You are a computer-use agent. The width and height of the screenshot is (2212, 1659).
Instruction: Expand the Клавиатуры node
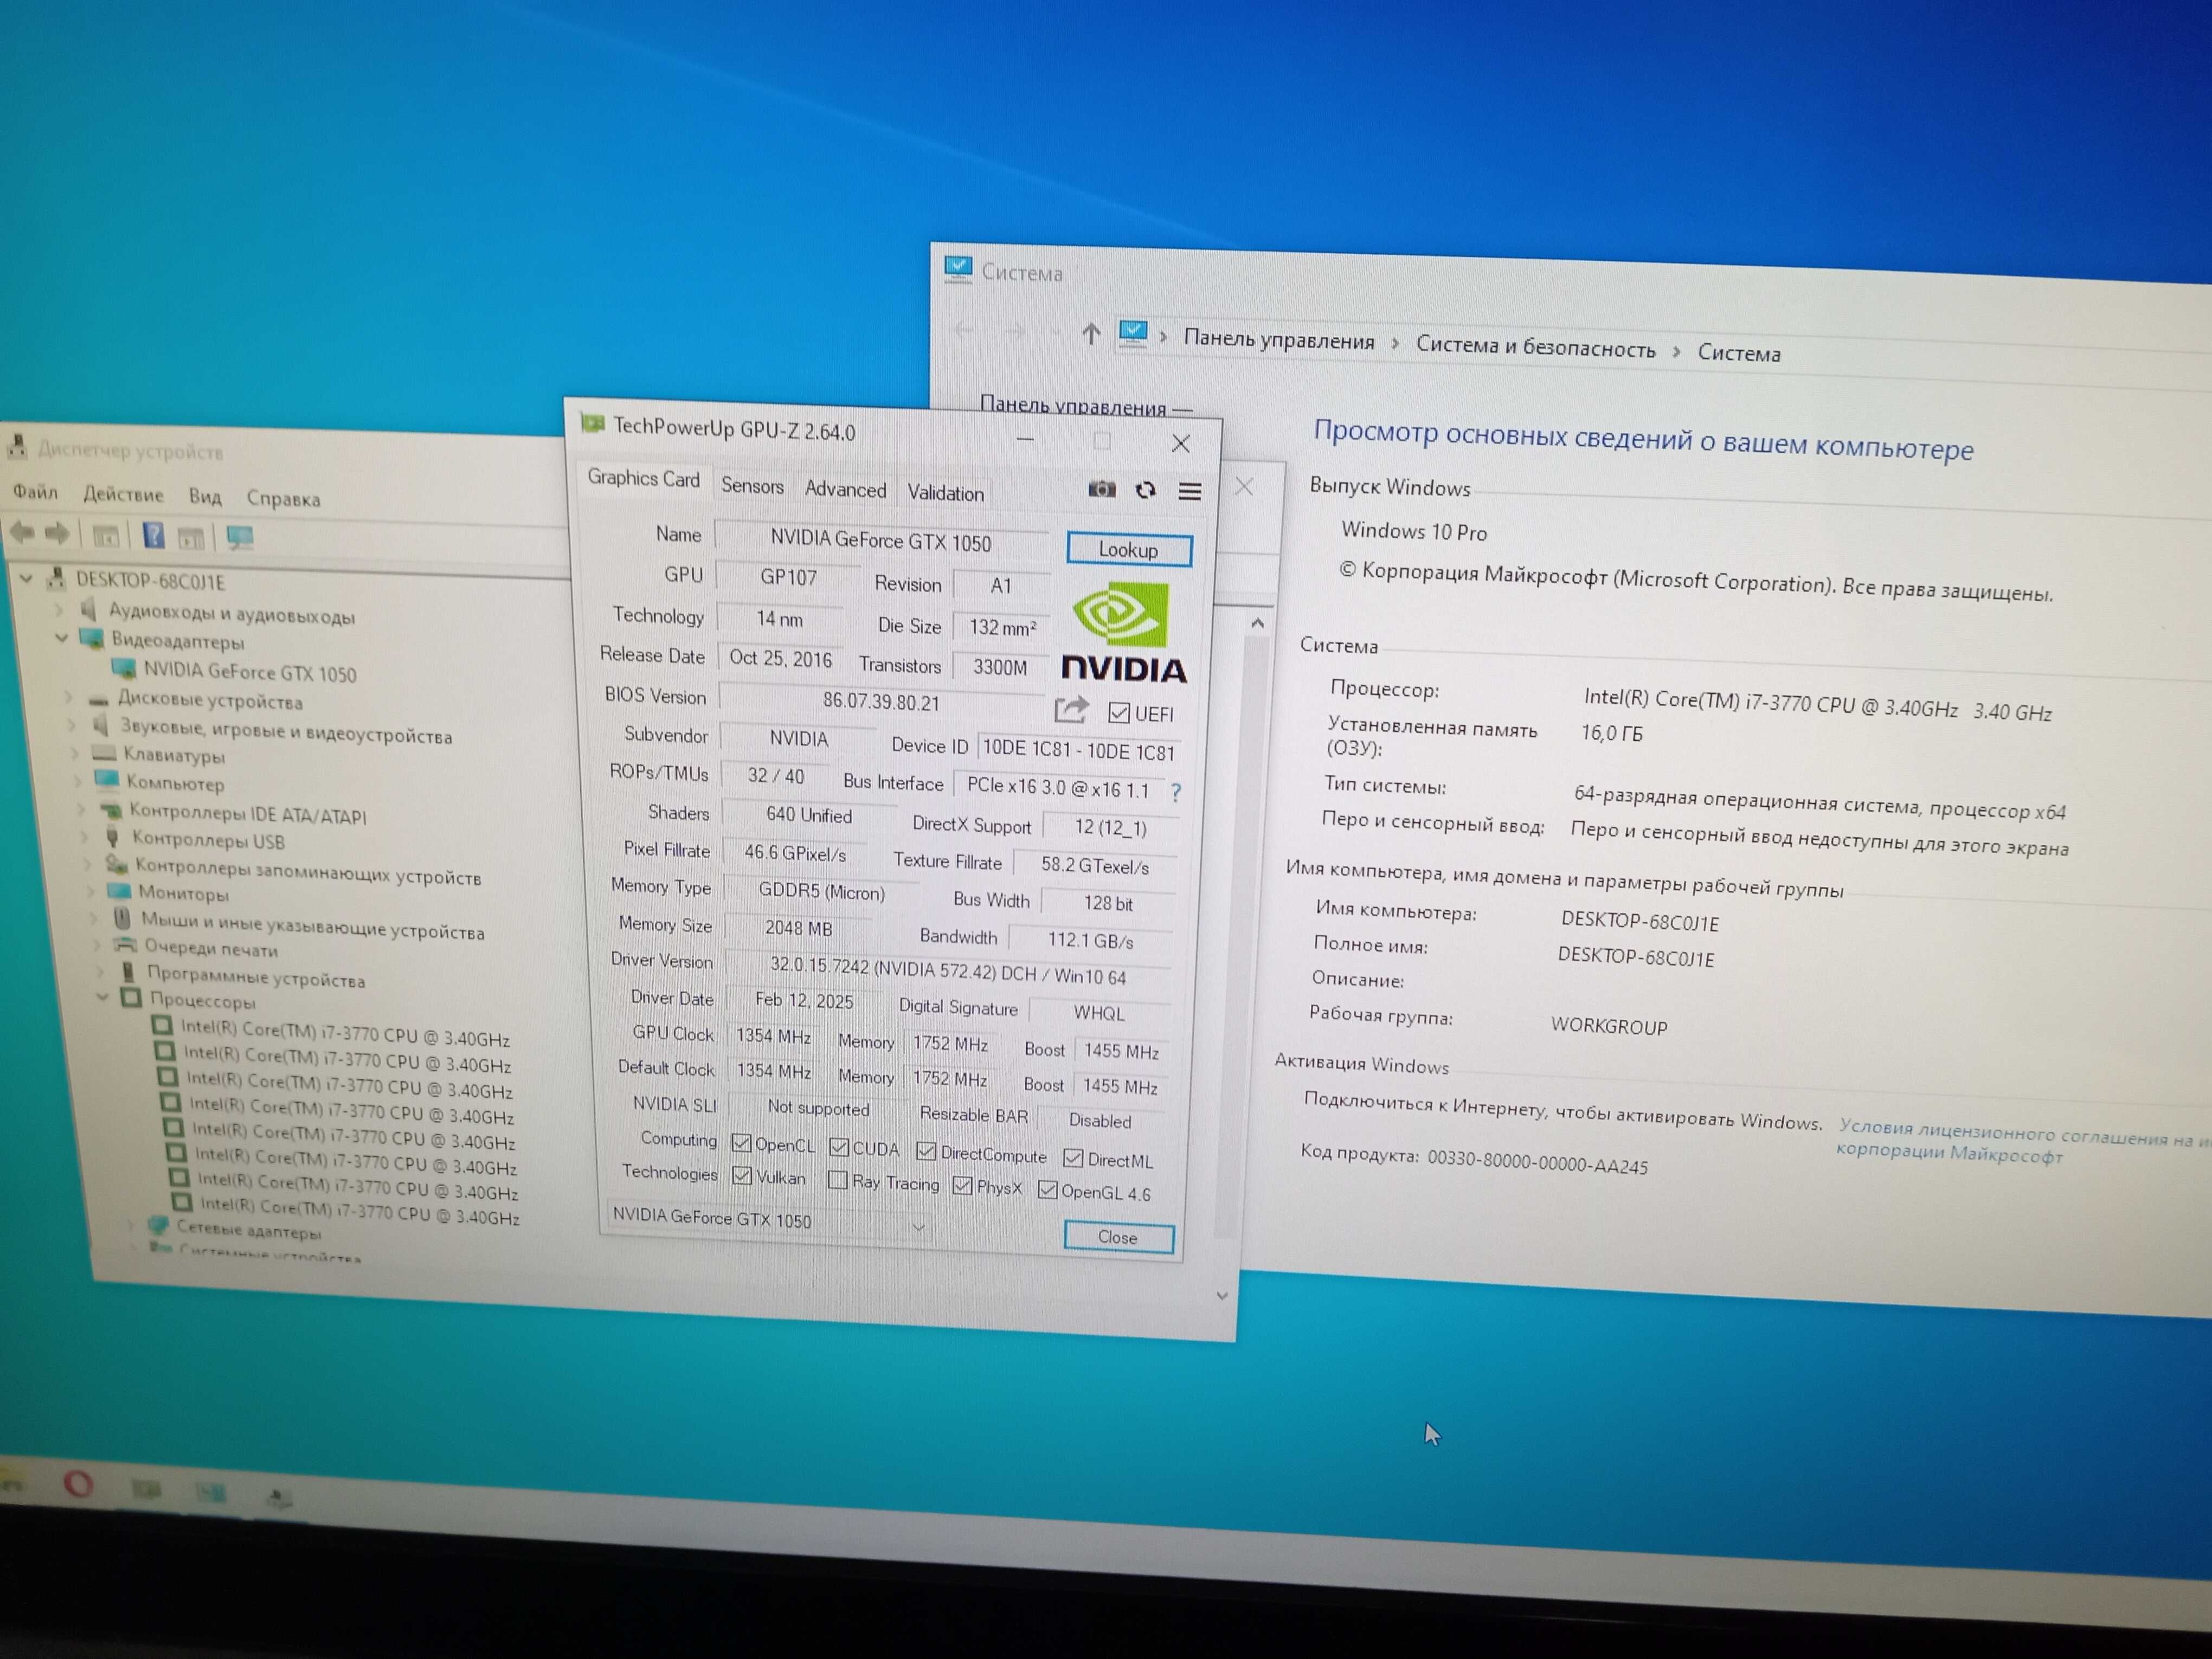[x=74, y=752]
